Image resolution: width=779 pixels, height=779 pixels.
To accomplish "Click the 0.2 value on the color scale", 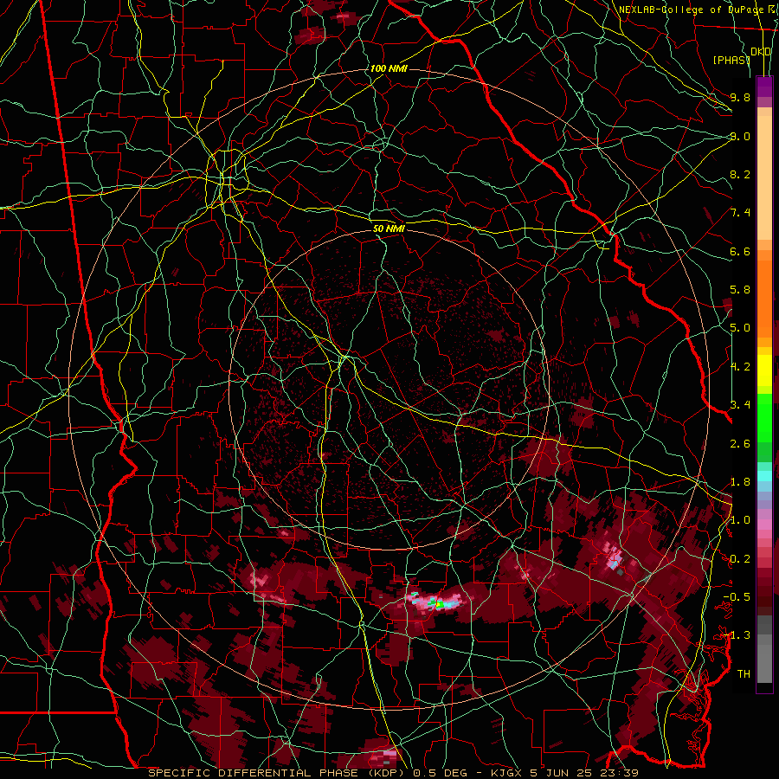I will [x=740, y=559].
